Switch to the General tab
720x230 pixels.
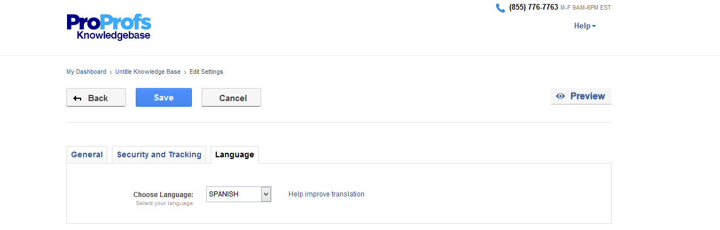click(x=87, y=154)
